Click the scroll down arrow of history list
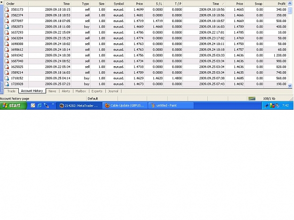The image size is (294, 220). click(x=290, y=86)
